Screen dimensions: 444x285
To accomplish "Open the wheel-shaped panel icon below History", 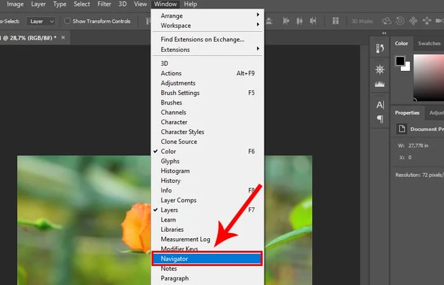I will pos(380,69).
